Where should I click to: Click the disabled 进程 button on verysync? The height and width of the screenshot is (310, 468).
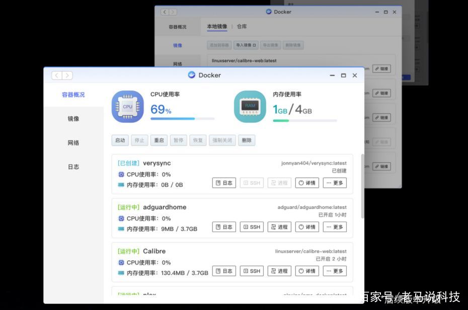[x=279, y=183]
